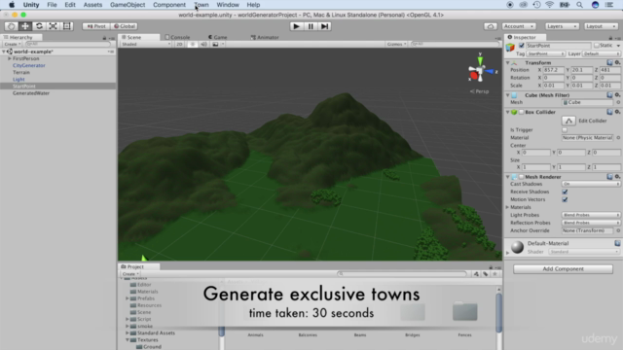Open the Layout dropdown
Viewport: 623px width, 350px height.
point(601,26)
